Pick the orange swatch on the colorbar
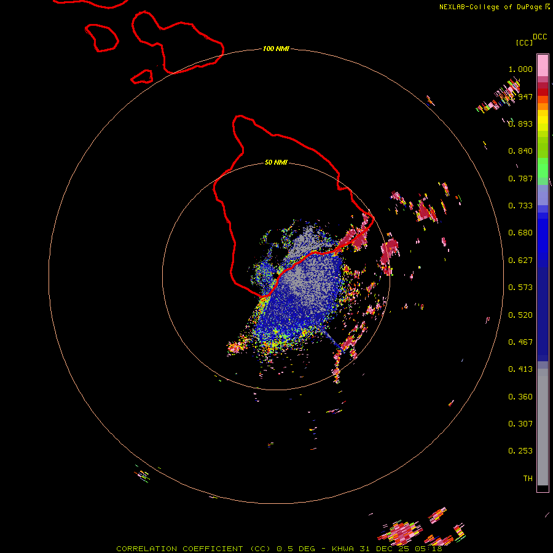Image resolution: width=553 pixels, height=553 pixels. click(543, 106)
